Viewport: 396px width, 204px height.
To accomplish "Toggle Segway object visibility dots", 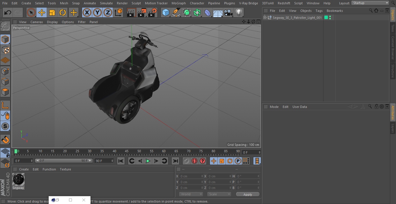I will pyautogui.click(x=330, y=18).
